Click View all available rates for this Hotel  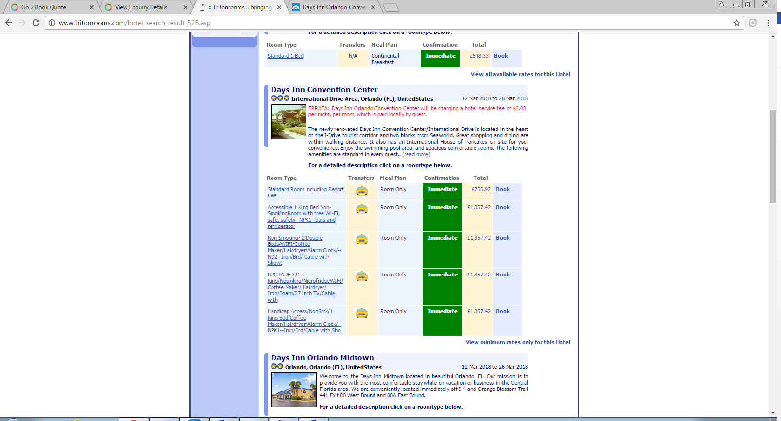(520, 74)
